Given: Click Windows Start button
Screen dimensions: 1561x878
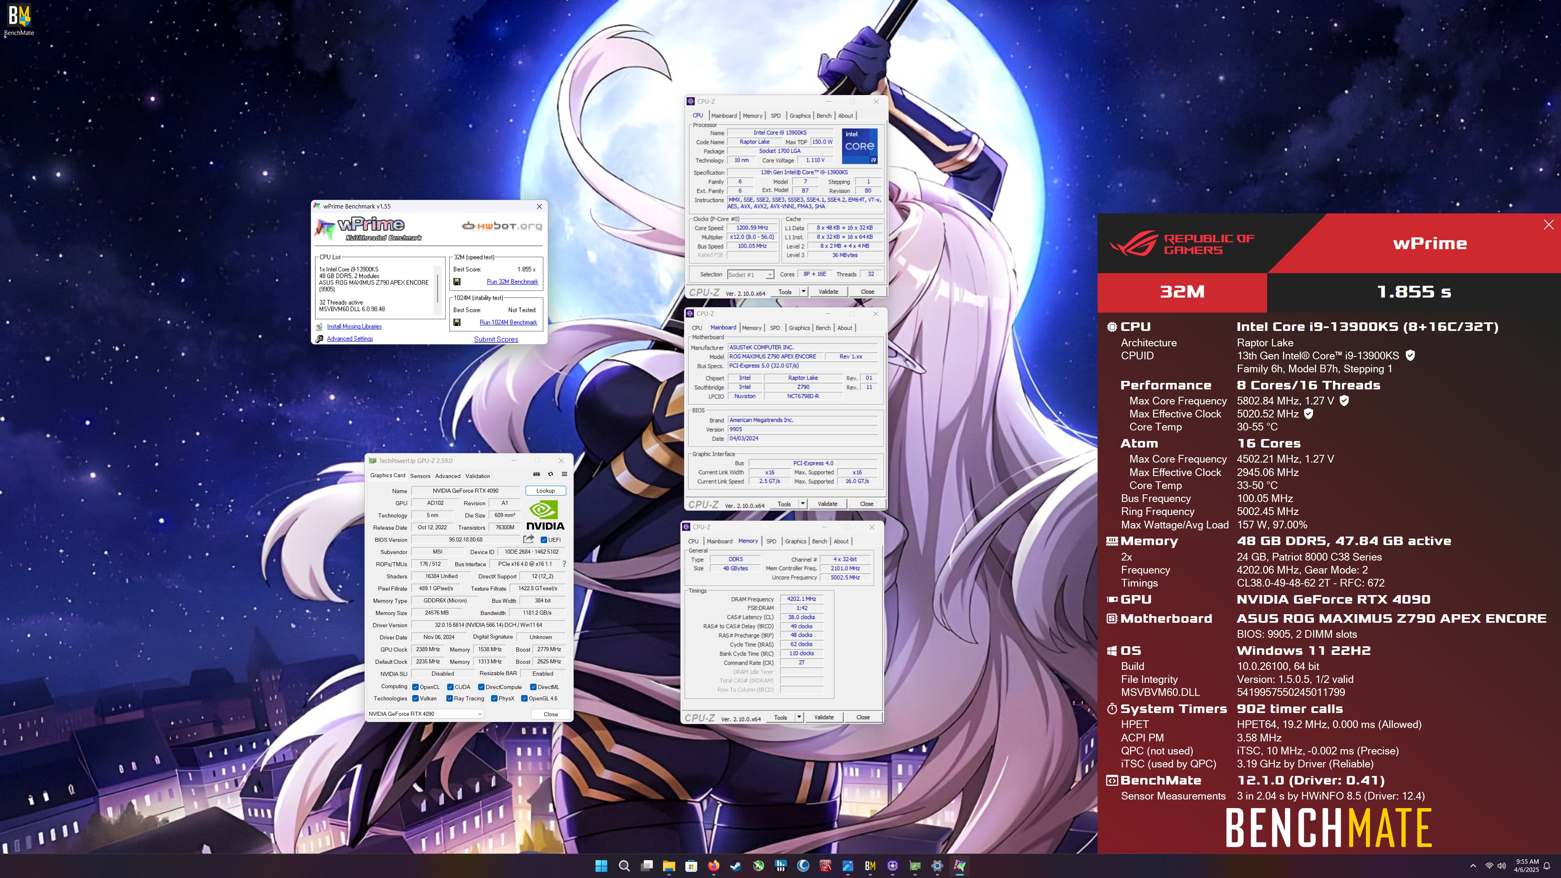Looking at the screenshot, I should [601, 866].
